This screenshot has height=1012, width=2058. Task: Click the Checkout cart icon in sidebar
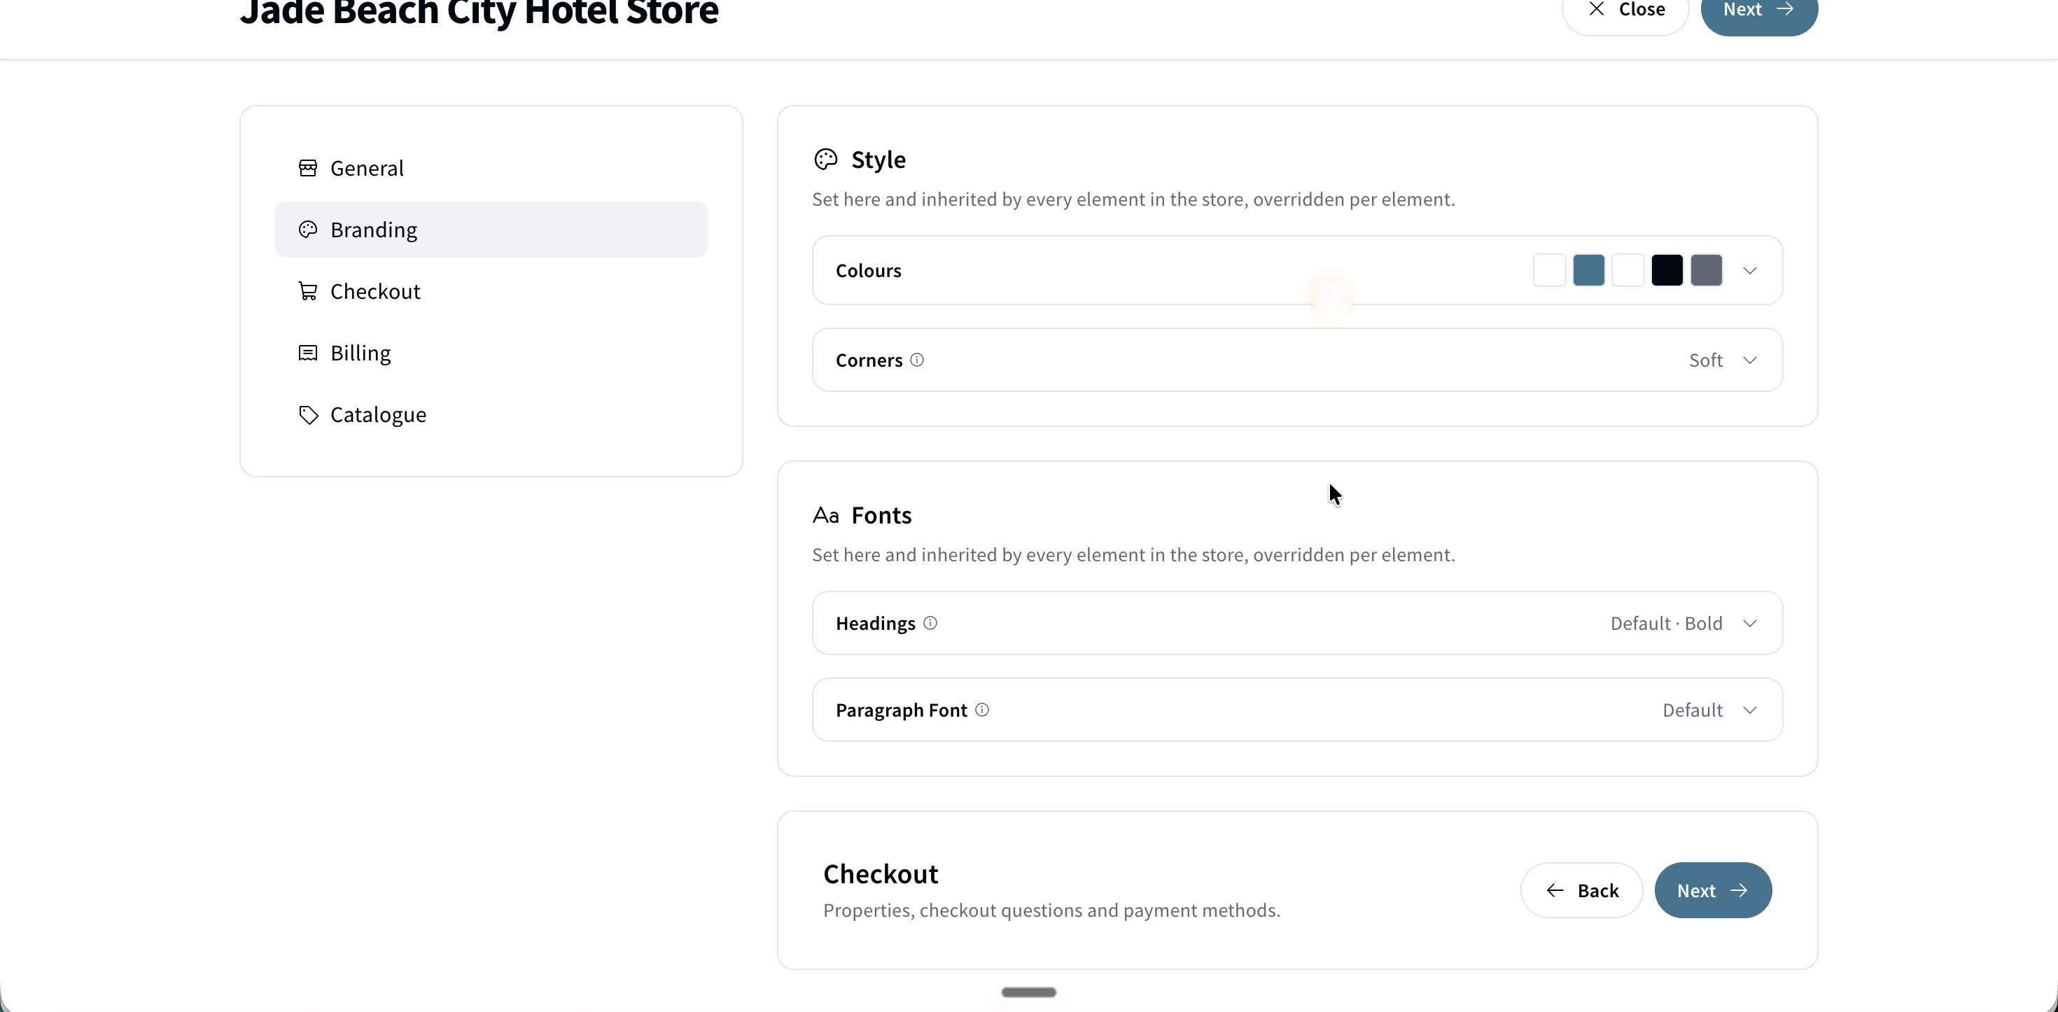pyautogui.click(x=307, y=290)
